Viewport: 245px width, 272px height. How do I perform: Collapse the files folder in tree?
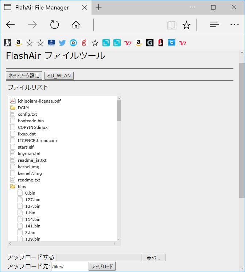(22, 187)
